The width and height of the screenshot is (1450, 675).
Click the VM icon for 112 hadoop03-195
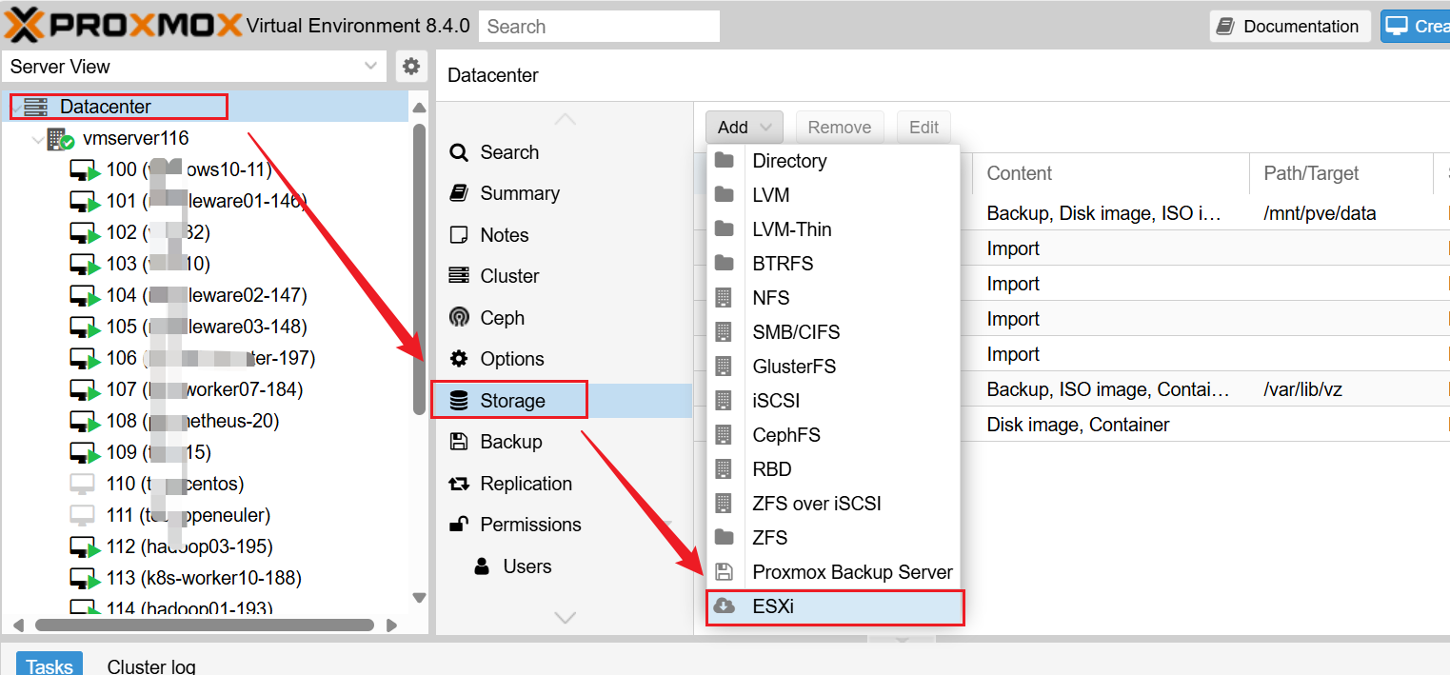point(85,547)
